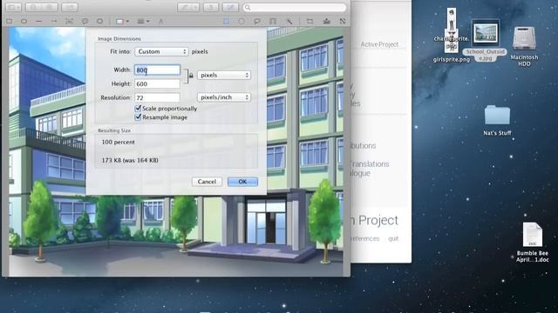Open the pixels/inch resolution unit dropdown
This screenshot has width=558, height=313.
pos(224,97)
